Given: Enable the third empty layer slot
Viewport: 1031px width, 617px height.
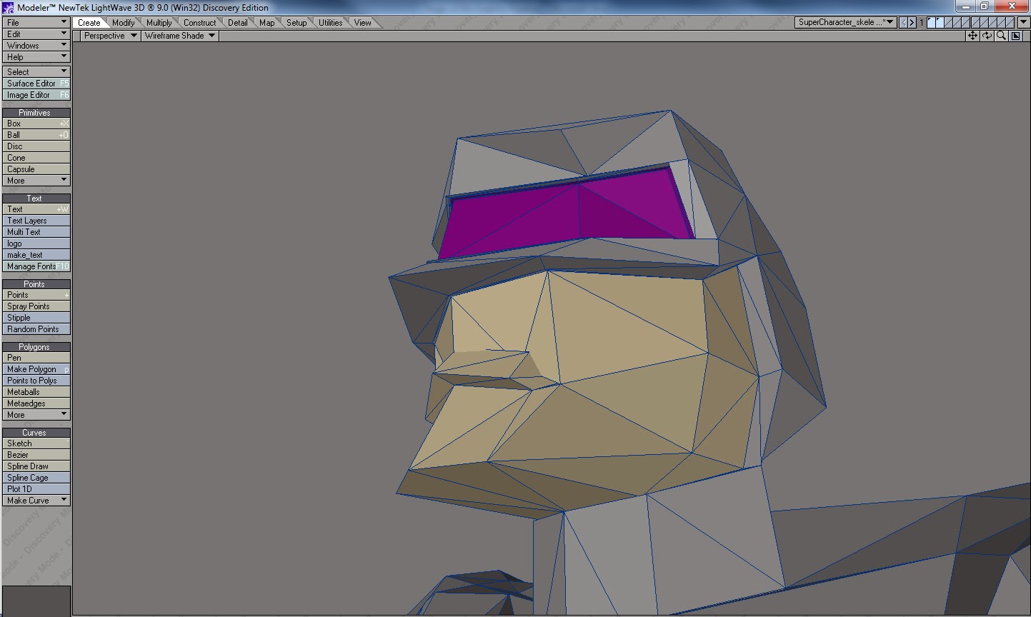Looking at the screenshot, I should pos(947,22).
